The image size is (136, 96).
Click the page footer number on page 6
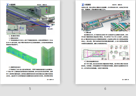pyautogui.click(x=126, y=79)
